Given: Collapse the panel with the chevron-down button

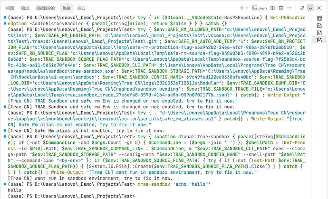Looking at the screenshot, I should pos(310,8).
